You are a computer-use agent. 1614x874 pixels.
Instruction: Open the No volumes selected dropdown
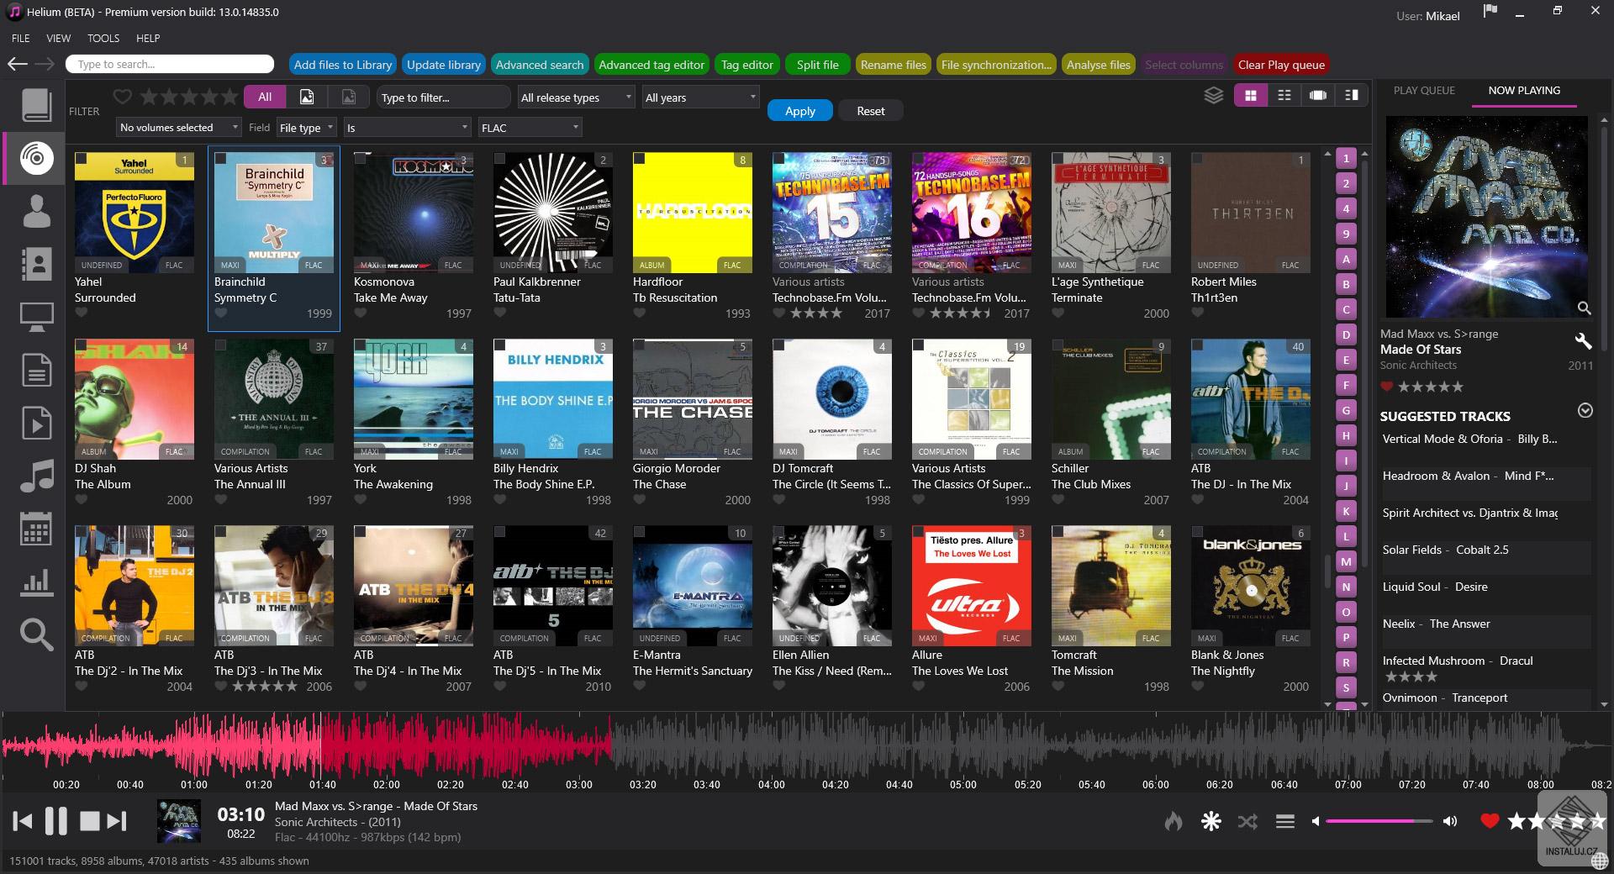coord(179,127)
